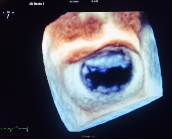Click the 13:20:20 time stamp
This screenshot has width=172, height=139.
point(95,2)
